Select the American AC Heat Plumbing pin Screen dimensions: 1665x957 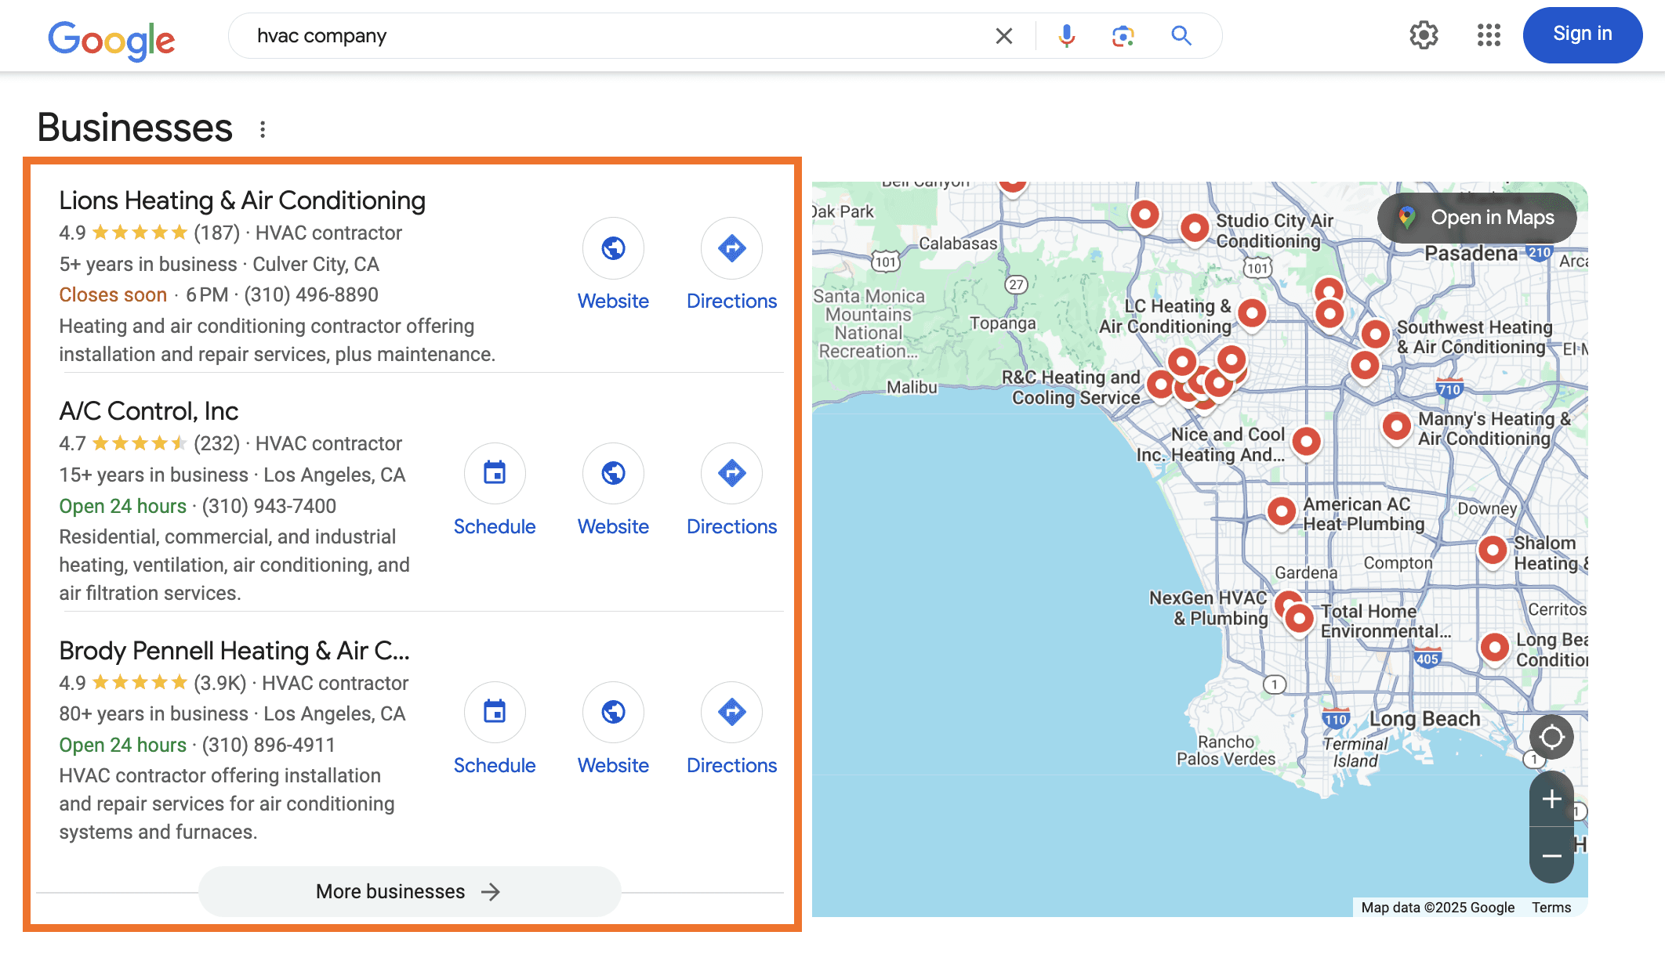click(1281, 512)
